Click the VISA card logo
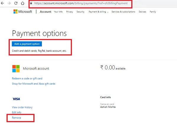177x131 pixels. coord(16,99)
